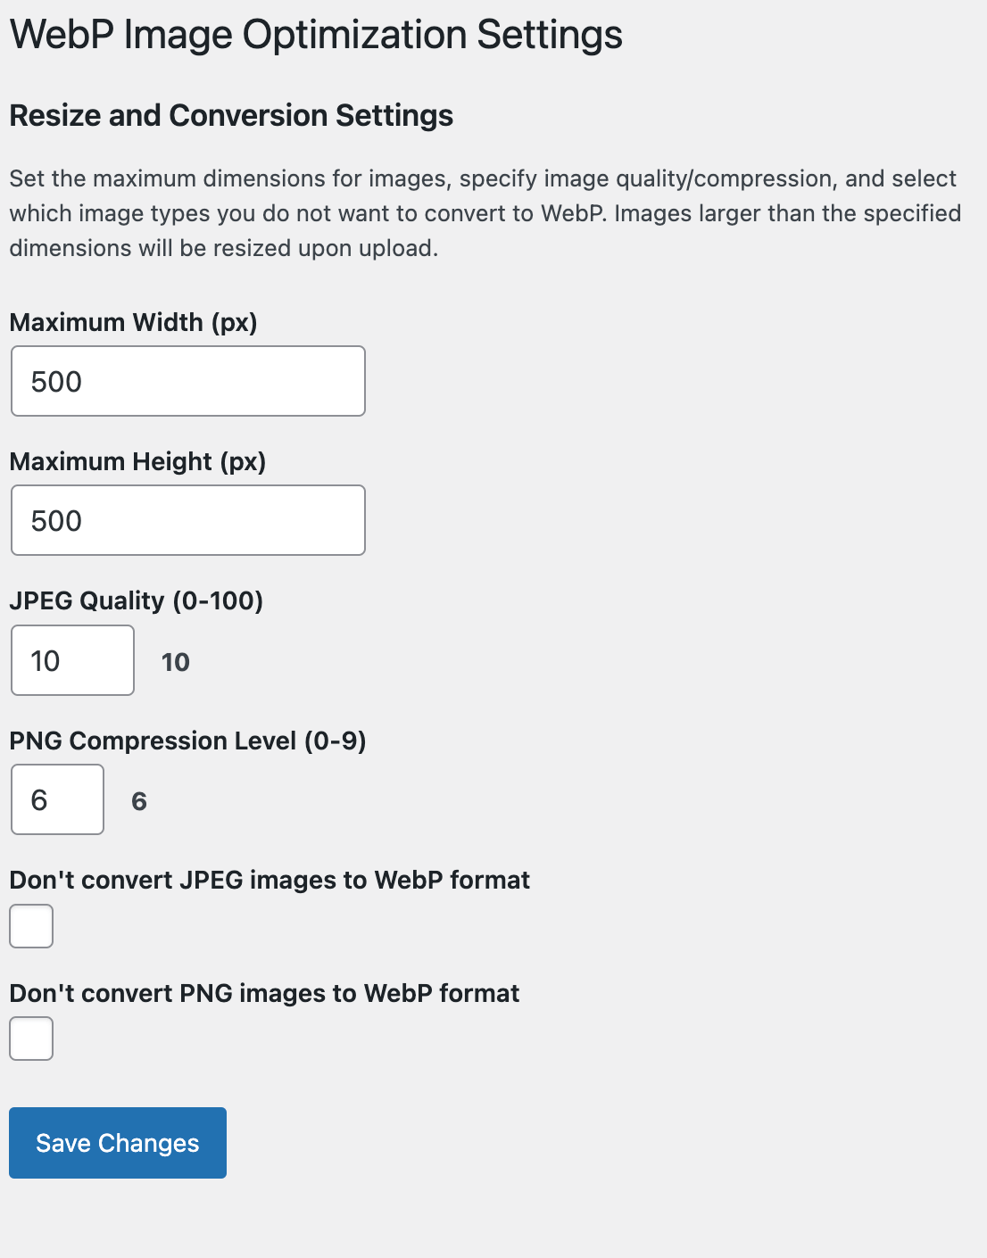Click the PNG Compression Level (0-9) label
This screenshot has height=1258, width=987.
188,741
